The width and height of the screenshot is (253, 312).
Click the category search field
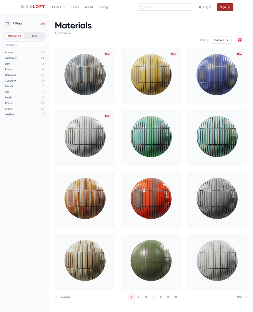[25, 45]
